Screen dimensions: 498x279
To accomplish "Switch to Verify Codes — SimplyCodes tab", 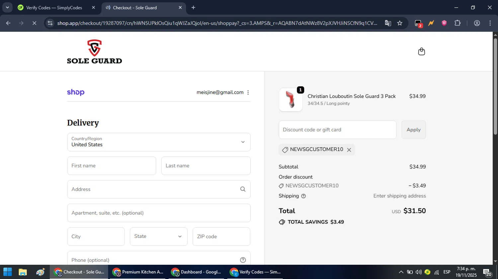I will pos(54,8).
